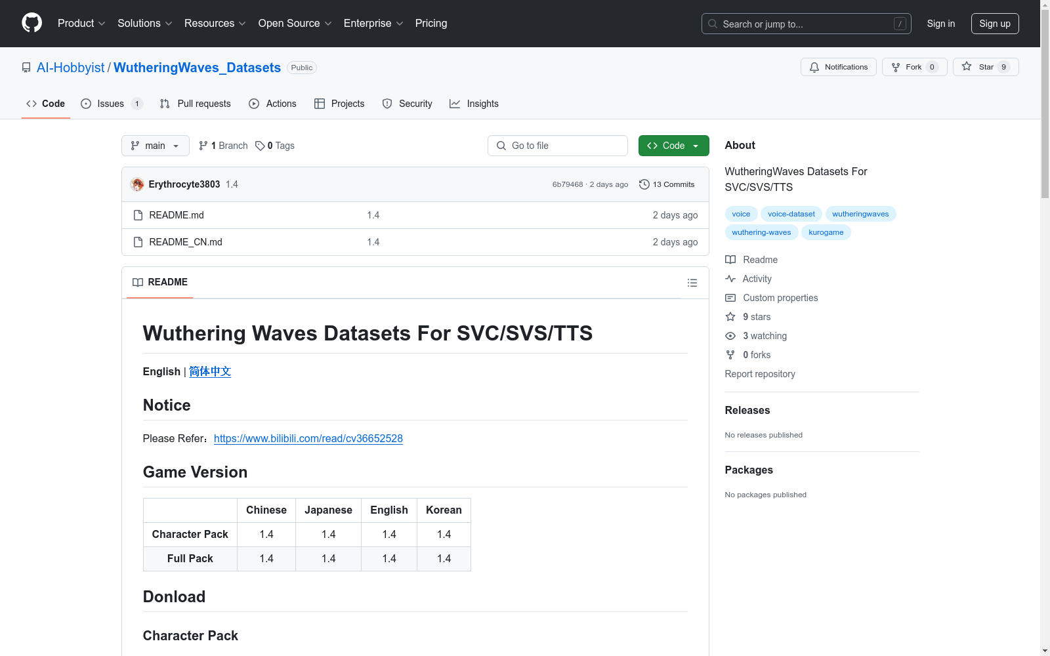
Task: Click the history clock icon near Commits
Action: click(644, 184)
